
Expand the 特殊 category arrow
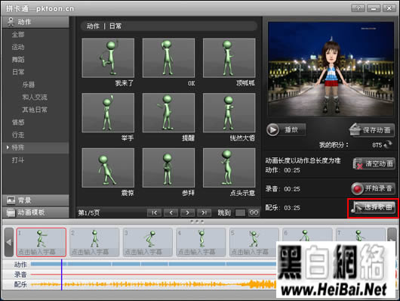tap(8, 147)
